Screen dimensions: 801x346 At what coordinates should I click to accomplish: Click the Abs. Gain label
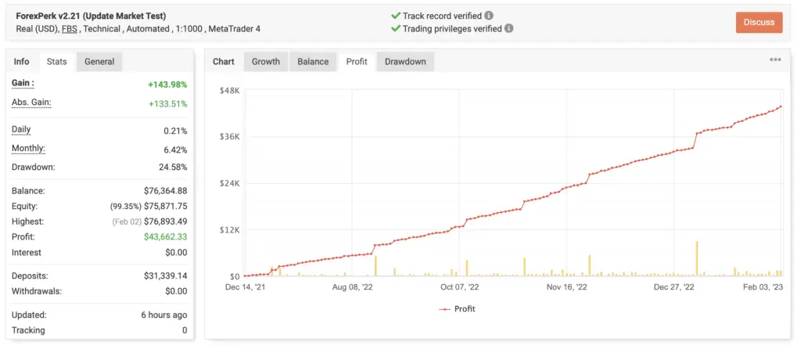31,103
